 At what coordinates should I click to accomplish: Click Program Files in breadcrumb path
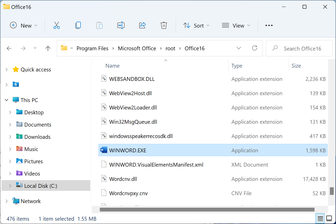pyautogui.click(x=92, y=48)
